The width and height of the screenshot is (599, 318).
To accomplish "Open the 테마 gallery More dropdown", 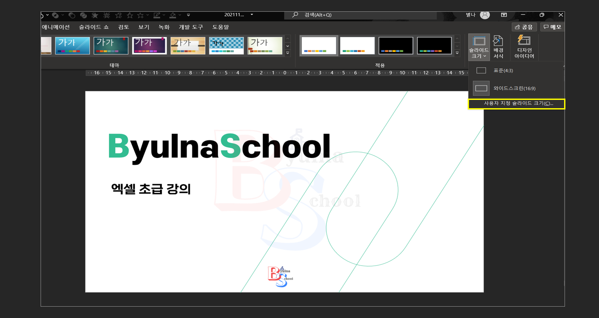I will coord(287,52).
